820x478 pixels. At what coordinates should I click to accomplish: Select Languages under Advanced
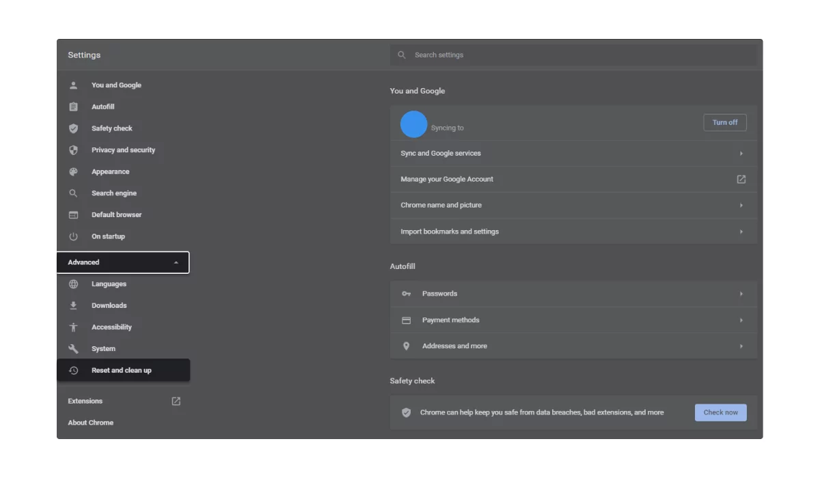109,284
